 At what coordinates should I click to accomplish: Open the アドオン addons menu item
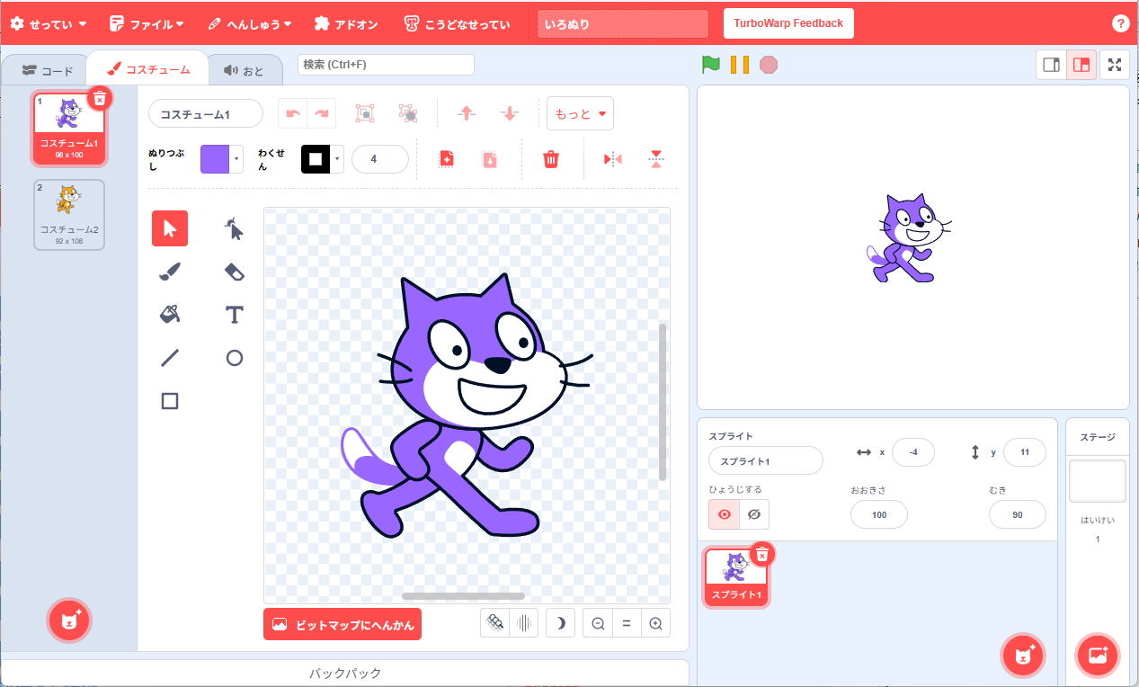click(346, 23)
